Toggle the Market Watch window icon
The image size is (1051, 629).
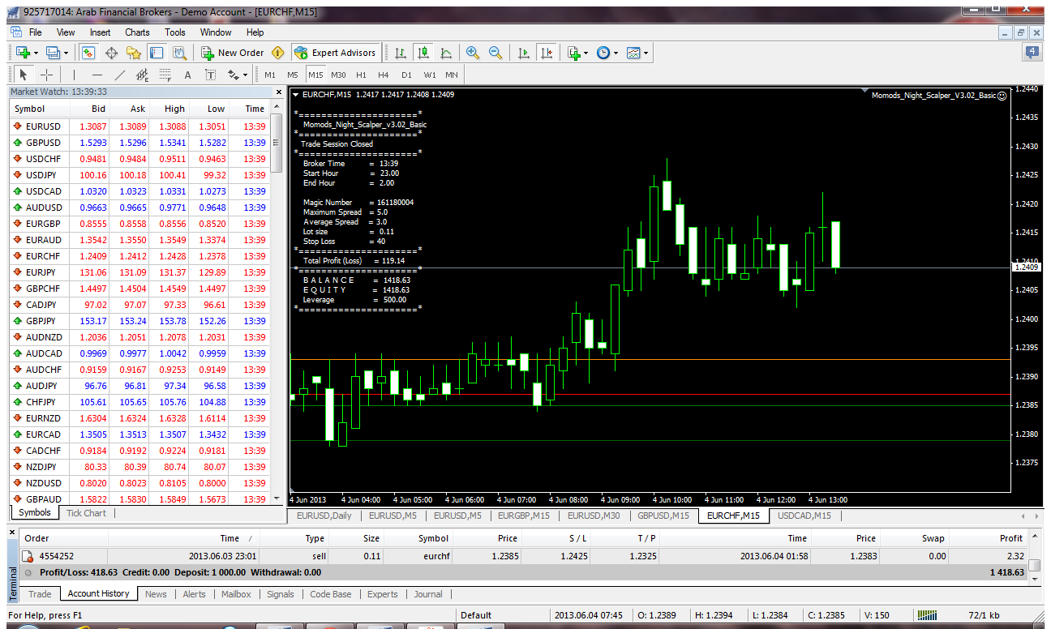[88, 53]
